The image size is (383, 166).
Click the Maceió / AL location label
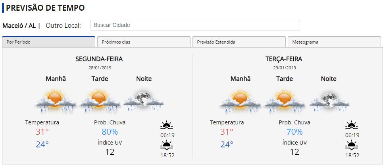(x=19, y=25)
